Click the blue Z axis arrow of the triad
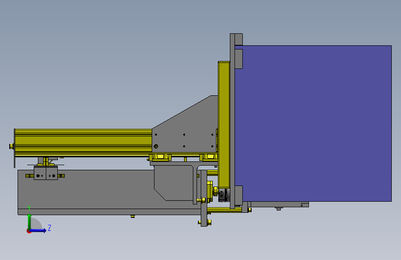 [x=38, y=230]
